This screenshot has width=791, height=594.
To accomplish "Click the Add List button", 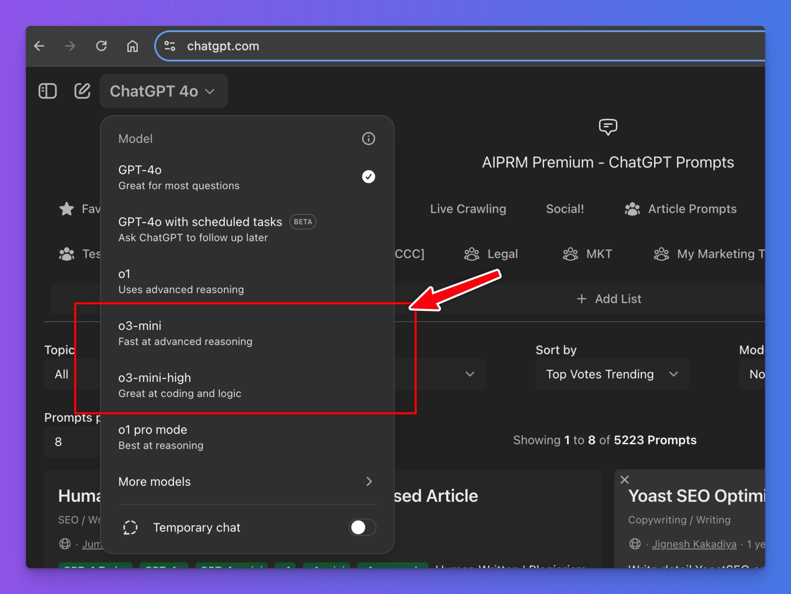I will (609, 299).
